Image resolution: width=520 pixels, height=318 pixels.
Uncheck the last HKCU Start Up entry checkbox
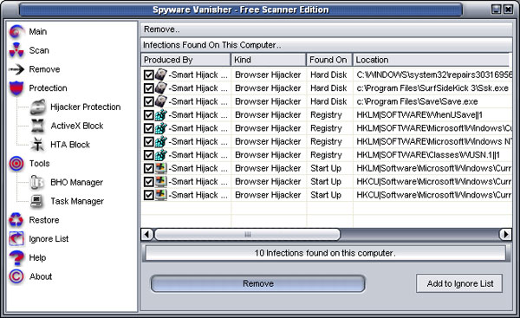coord(148,195)
